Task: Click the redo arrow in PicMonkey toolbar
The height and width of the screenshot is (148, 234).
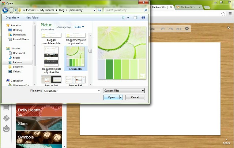Action: pyautogui.click(x=171, y=29)
